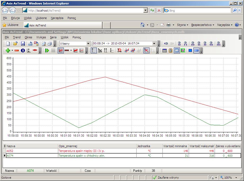Expand the add-series plus arrow

tap(12, 50)
